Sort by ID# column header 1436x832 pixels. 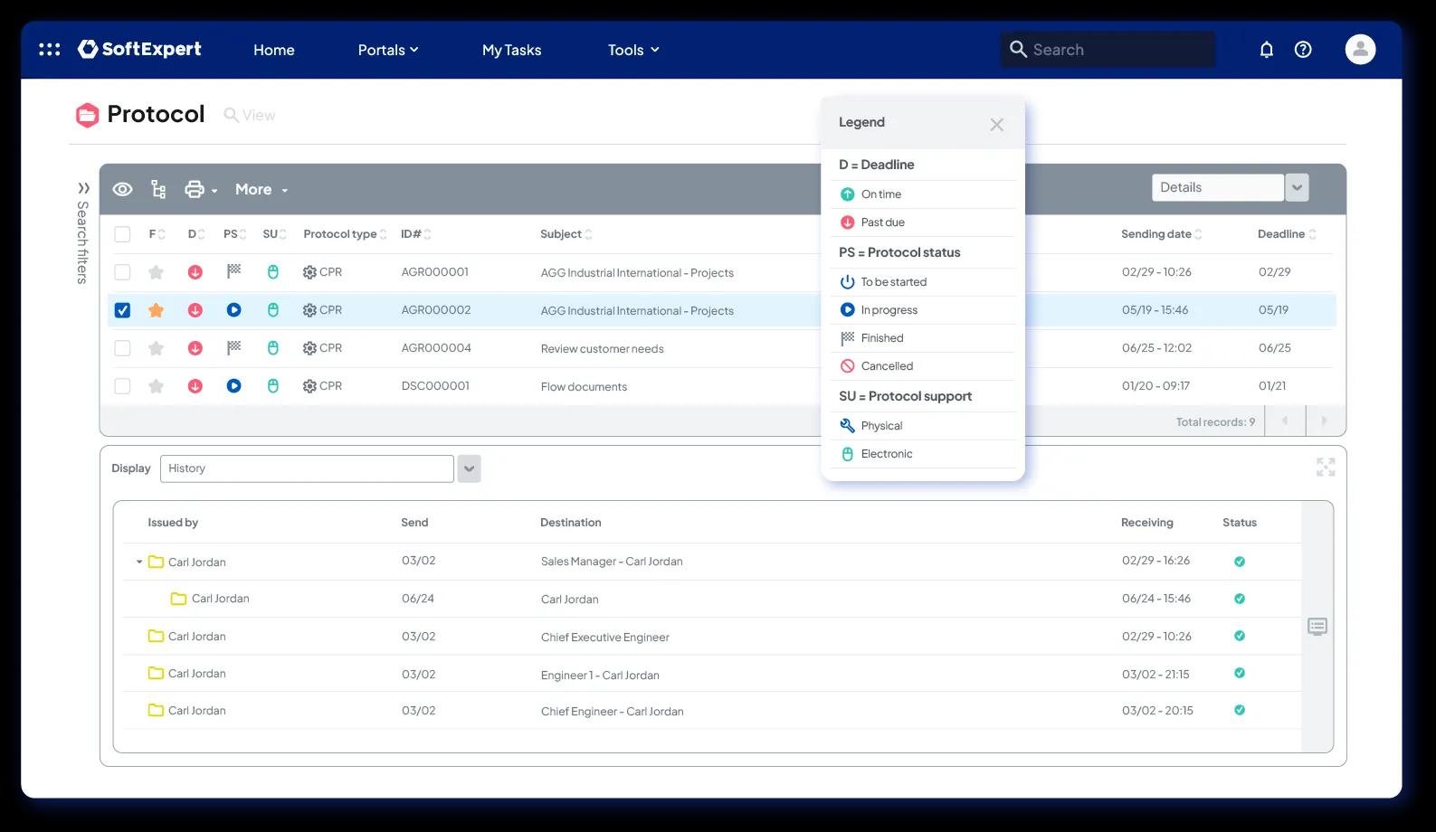coord(415,234)
